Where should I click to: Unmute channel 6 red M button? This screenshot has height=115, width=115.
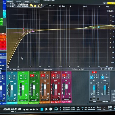coord(43,75)
